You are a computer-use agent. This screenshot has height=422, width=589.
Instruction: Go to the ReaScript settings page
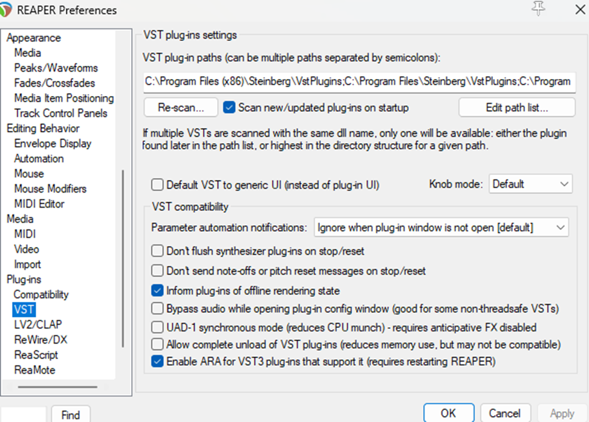(36, 355)
